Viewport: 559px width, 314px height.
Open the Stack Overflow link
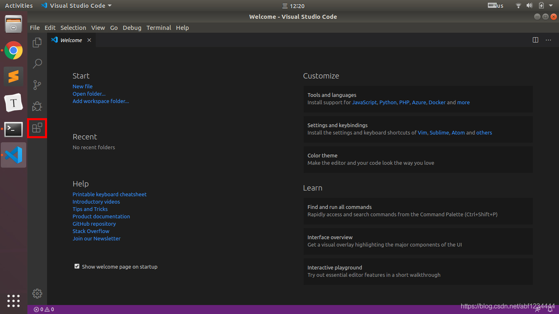[91, 231]
